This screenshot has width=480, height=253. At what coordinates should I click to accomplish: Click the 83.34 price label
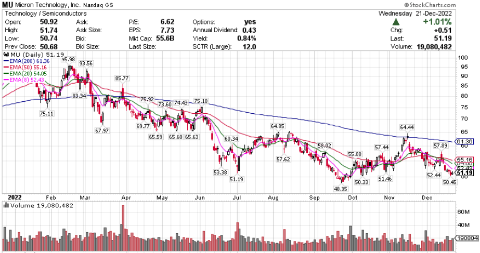pos(79,96)
